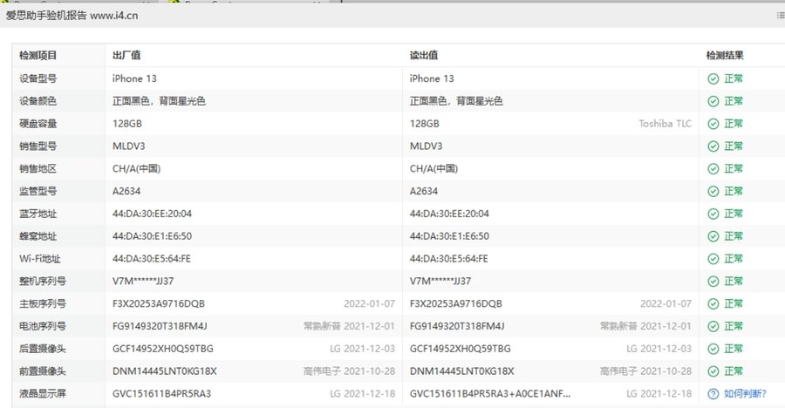Viewport: 785px width, 408px height.
Task: Click the green check icon in 电池序列号 row
Action: 713,326
